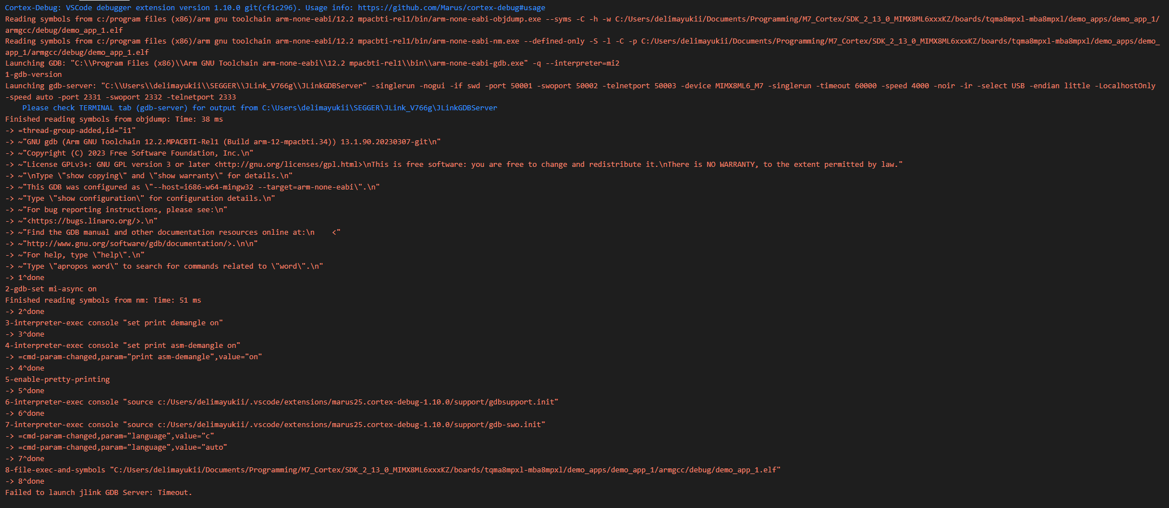The width and height of the screenshot is (1169, 508).
Task: Click the 'Please check TERMINAL tab (gdb-server)' line
Action: tap(260, 108)
